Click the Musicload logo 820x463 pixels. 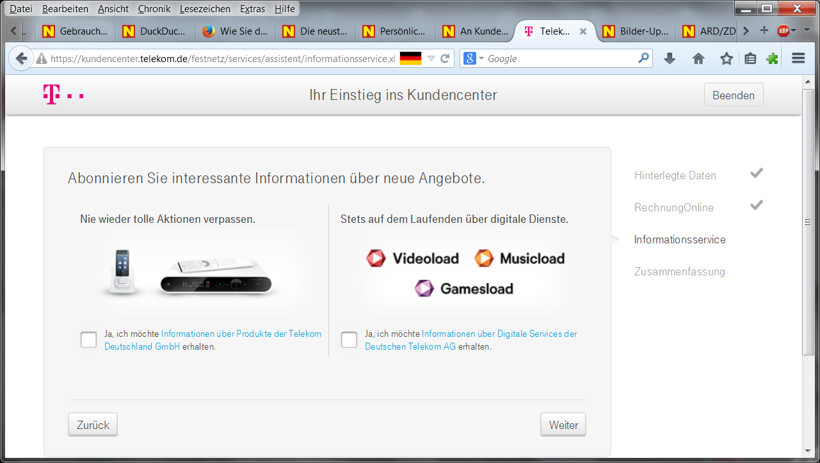click(519, 259)
